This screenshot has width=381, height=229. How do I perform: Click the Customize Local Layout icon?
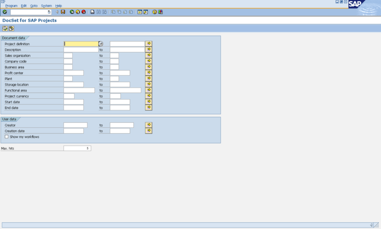[160, 12]
